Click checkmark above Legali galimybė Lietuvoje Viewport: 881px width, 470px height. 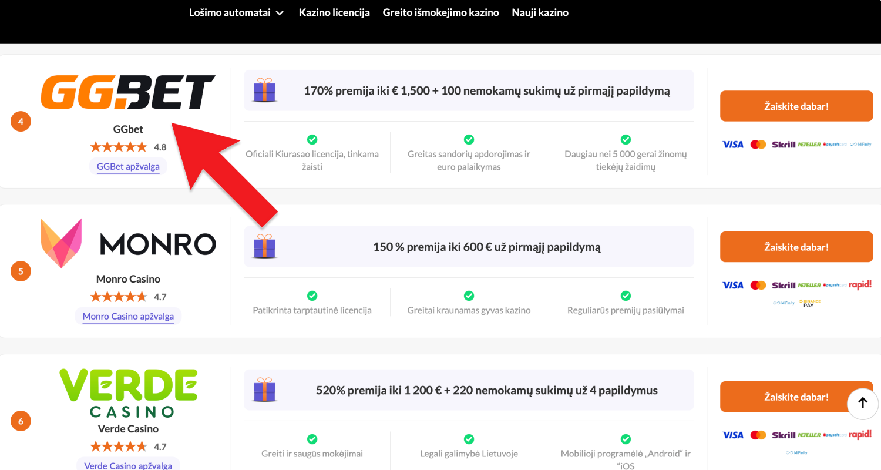[x=469, y=439]
